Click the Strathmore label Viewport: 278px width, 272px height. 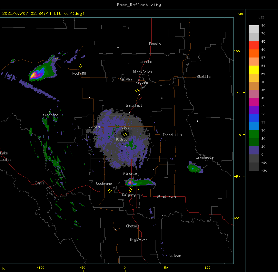pyautogui.click(x=166, y=196)
